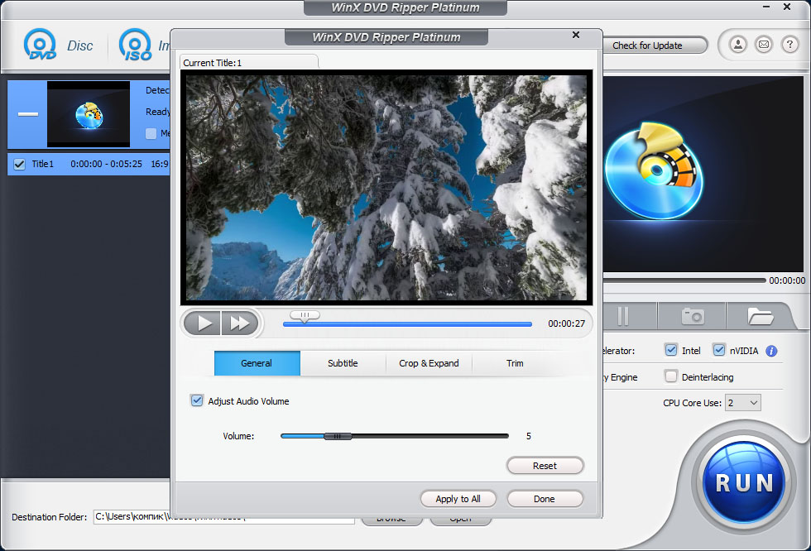
Task: Click the DVD thumbnail in the title list
Action: [x=89, y=114]
